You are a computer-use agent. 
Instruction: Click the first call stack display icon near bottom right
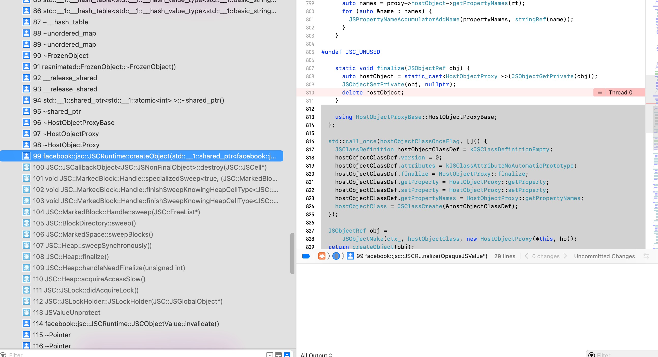point(270,355)
